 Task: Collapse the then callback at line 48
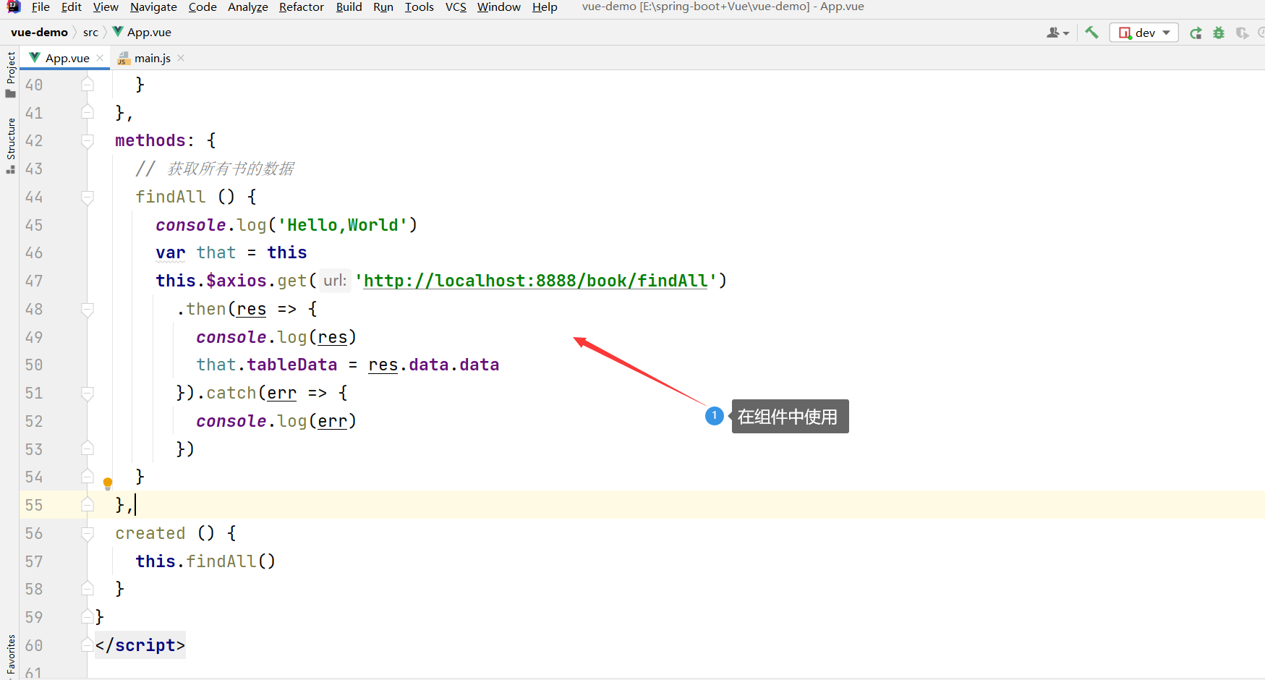coord(88,310)
